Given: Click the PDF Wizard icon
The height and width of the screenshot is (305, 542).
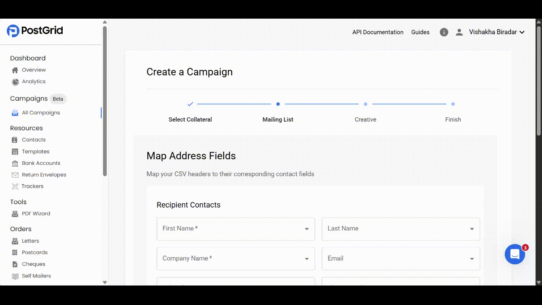Looking at the screenshot, I should pyautogui.click(x=15, y=214).
